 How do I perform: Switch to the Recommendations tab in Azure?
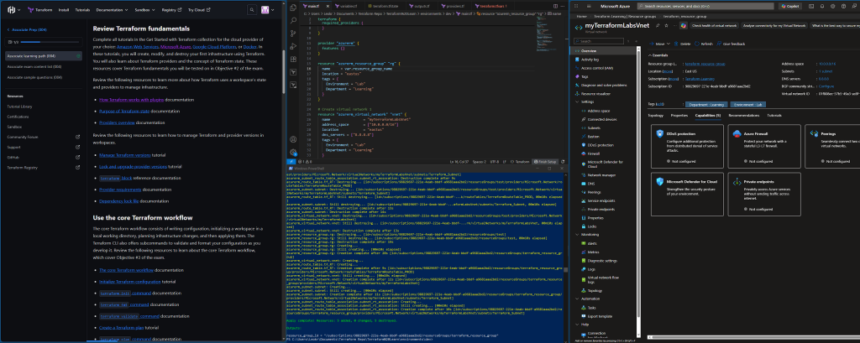click(x=744, y=115)
